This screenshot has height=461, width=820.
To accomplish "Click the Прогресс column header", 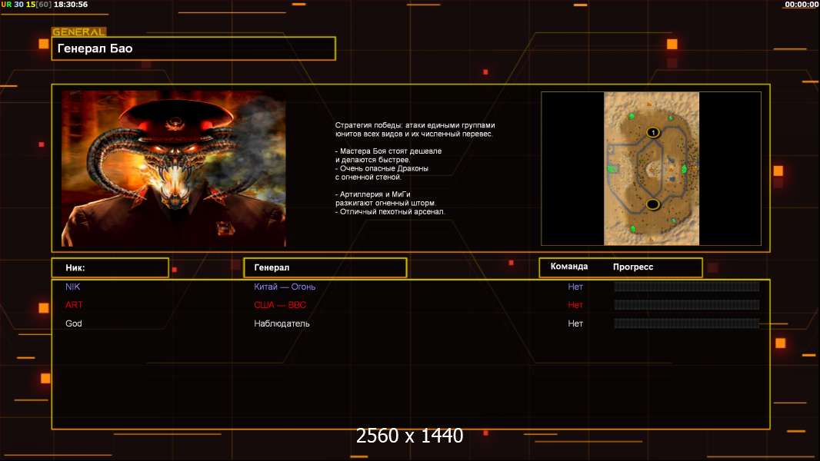I will pyautogui.click(x=633, y=267).
